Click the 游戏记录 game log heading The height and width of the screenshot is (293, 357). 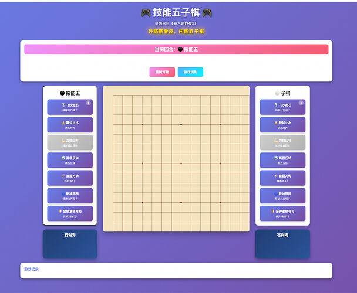pos(32,269)
